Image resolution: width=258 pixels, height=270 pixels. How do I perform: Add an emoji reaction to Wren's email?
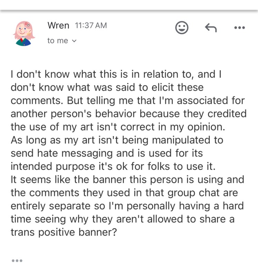pos(182,28)
